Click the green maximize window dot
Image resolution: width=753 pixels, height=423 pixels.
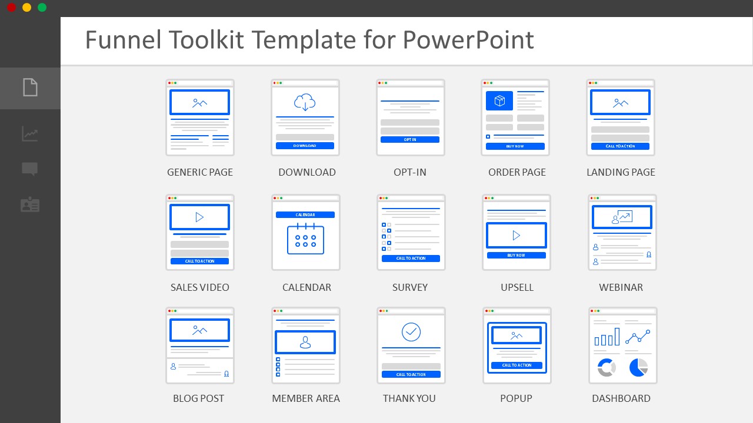(42, 7)
